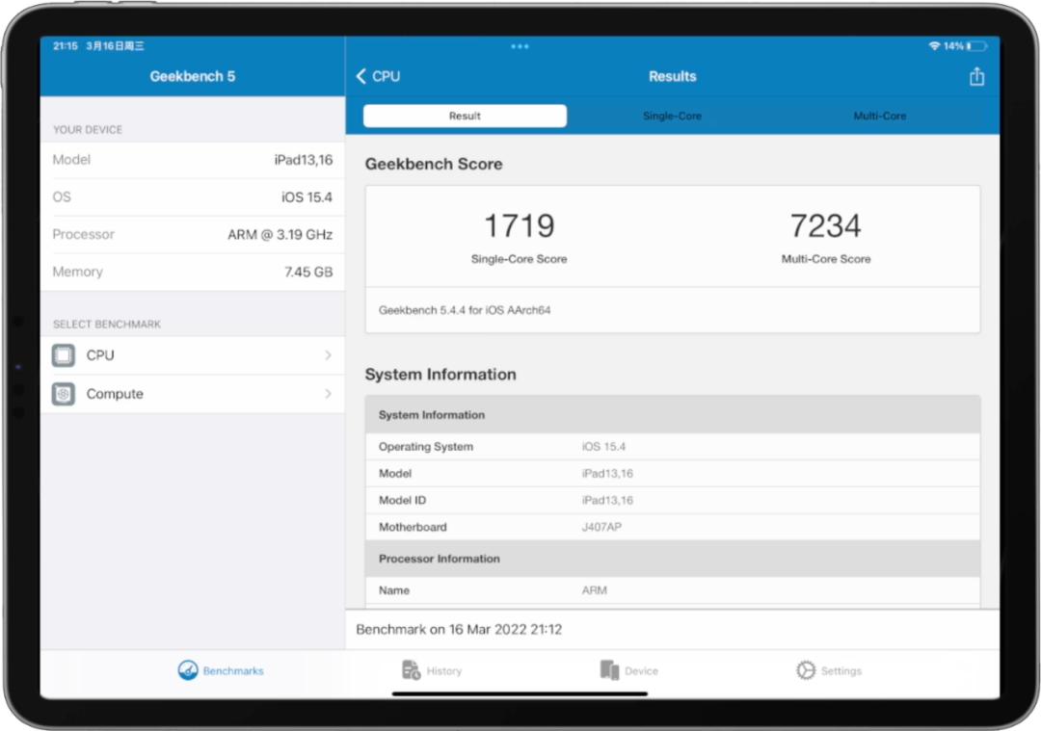Screen dimensions: 1041x731
Task: Select the CPU benchmark chip icon
Action: coord(64,355)
